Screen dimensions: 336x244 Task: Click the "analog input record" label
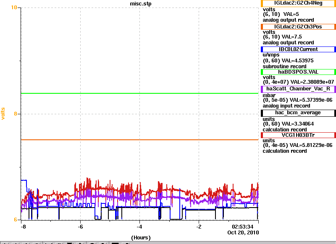pos(286,106)
